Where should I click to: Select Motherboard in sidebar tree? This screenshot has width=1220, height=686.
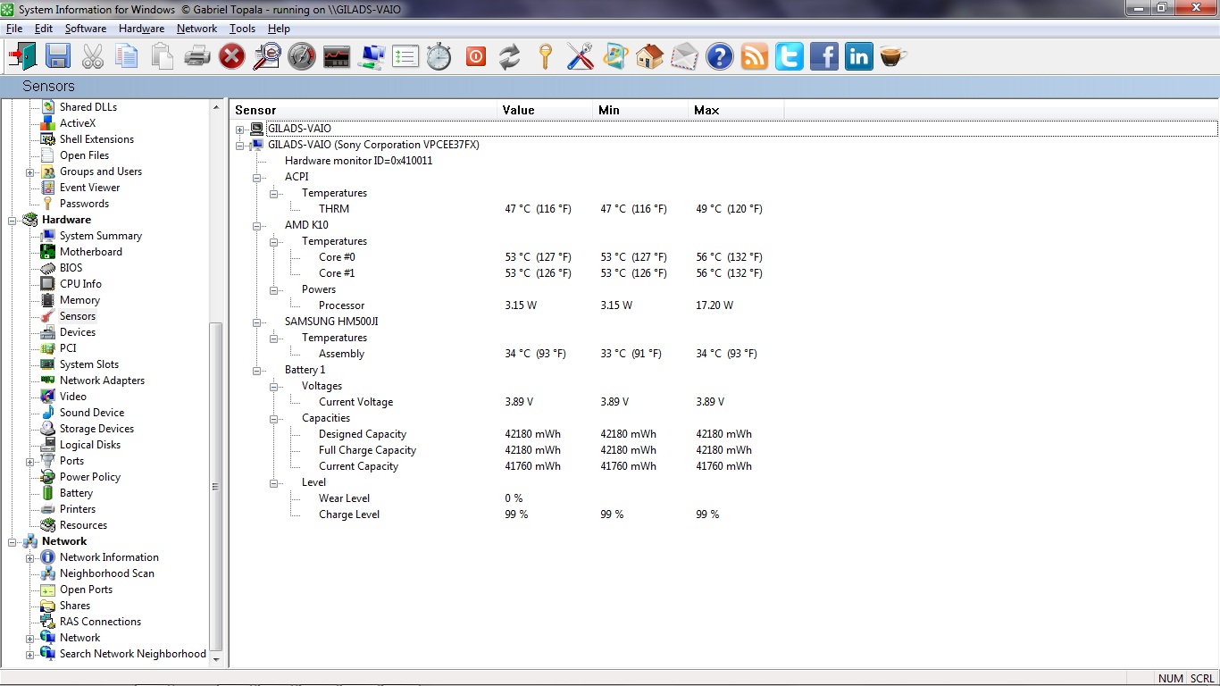[90, 252]
